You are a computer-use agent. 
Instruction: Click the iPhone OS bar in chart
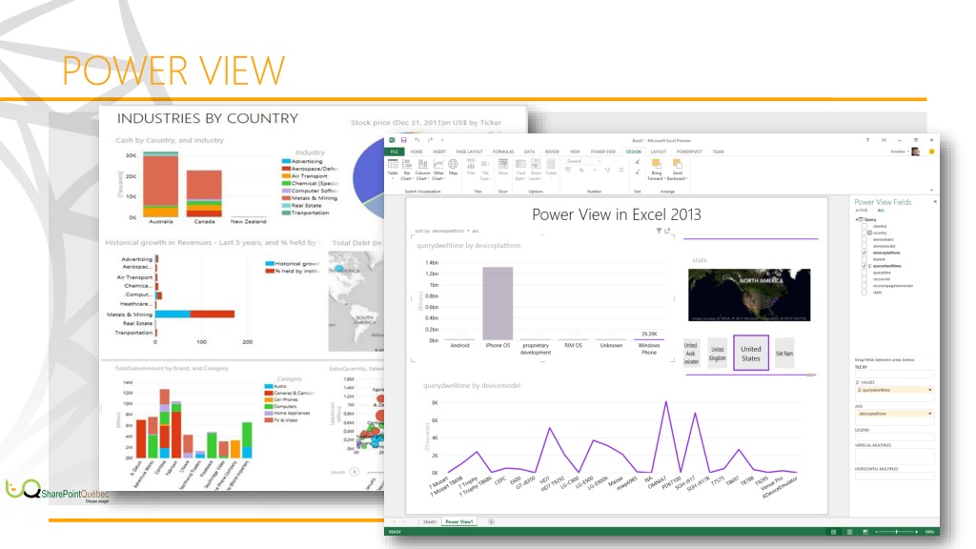coord(498,303)
